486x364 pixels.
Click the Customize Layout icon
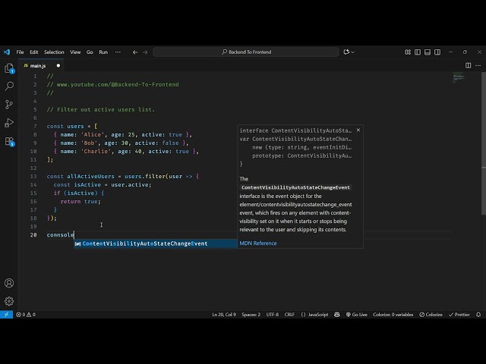pyautogui.click(x=408, y=52)
